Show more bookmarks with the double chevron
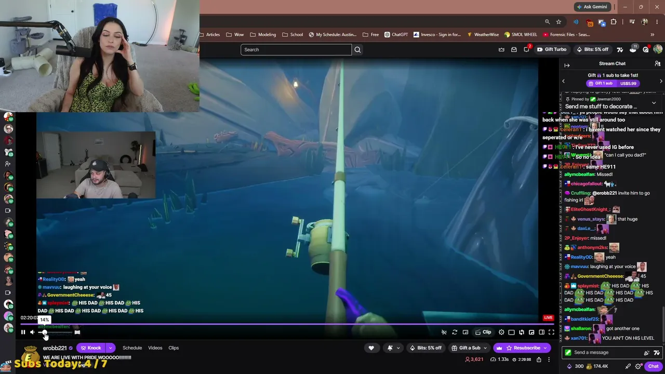The width and height of the screenshot is (665, 374). 652,35
